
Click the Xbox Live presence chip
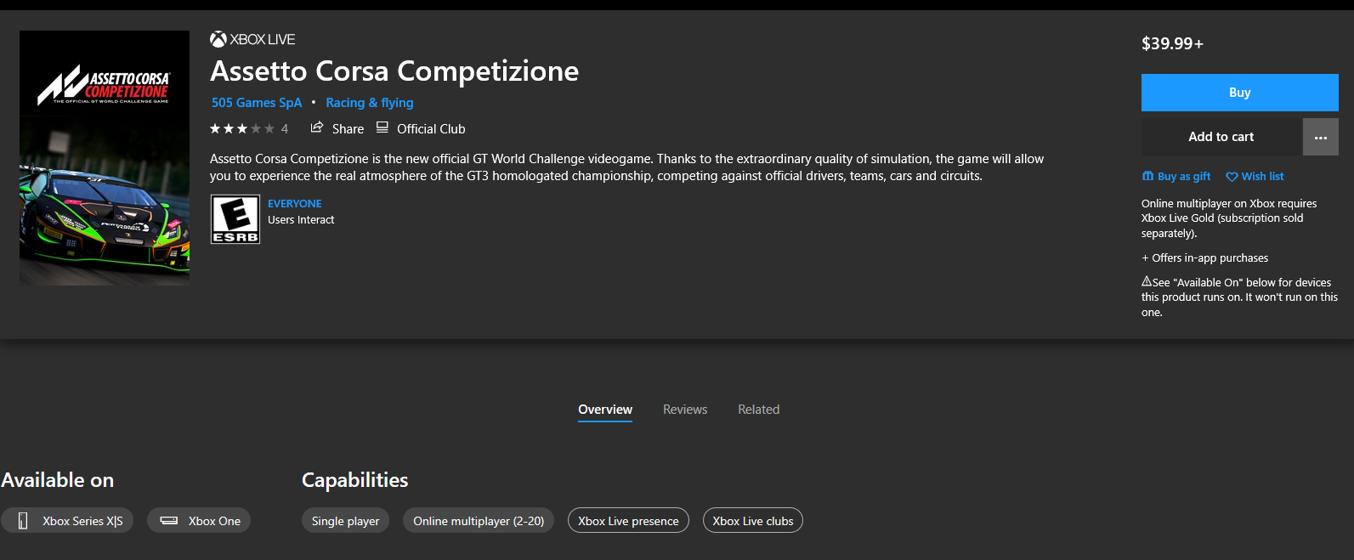point(628,521)
